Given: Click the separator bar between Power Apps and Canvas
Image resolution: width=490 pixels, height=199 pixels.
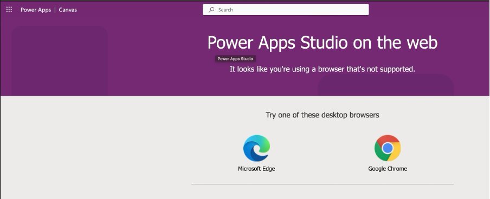Looking at the screenshot, I should pyautogui.click(x=55, y=10).
